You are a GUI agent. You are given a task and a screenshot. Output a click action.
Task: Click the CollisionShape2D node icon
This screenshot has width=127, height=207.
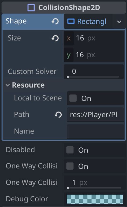point(31,8)
